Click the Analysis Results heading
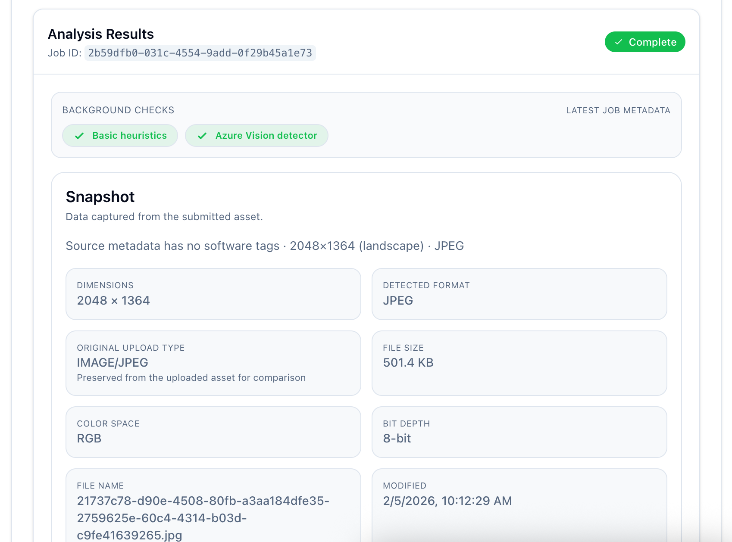The width and height of the screenshot is (732, 542). tap(101, 34)
